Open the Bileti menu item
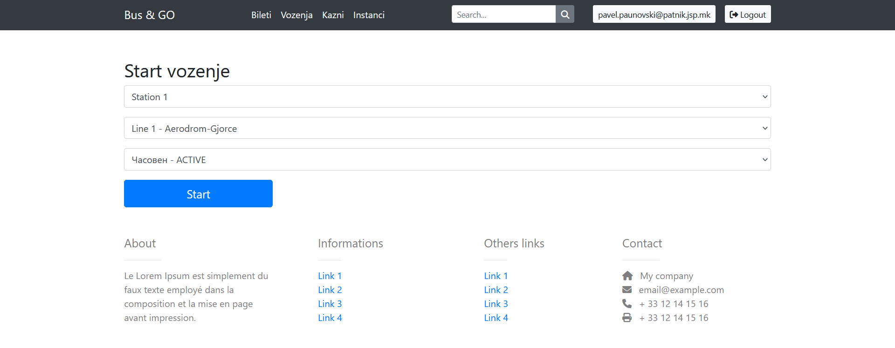Image resolution: width=895 pixels, height=348 pixels. 261,15
